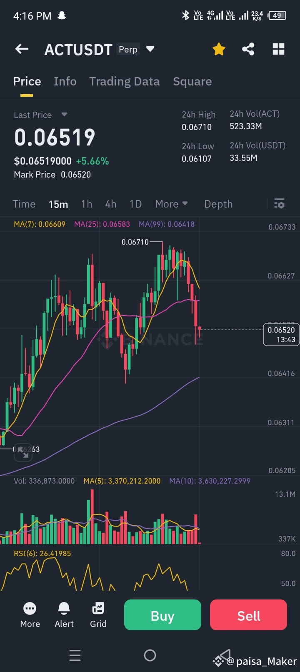The width and height of the screenshot is (300, 672).
Task: Expand the ACTUSDT pair selector dropdown
Action: point(150,49)
